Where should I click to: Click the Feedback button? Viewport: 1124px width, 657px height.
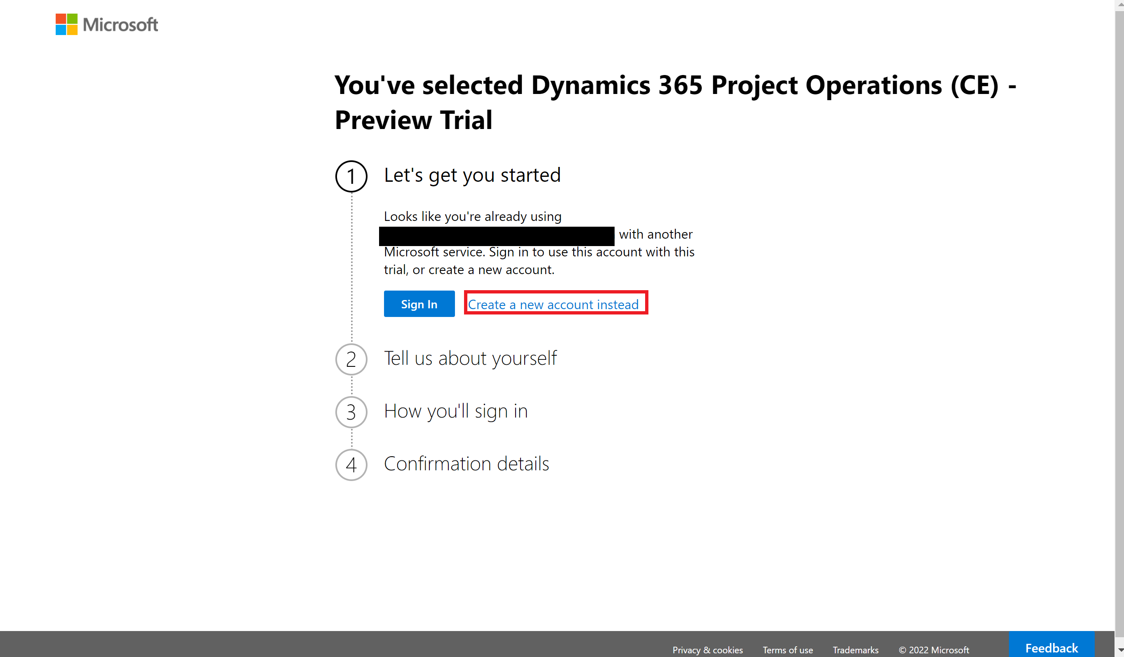tap(1051, 645)
